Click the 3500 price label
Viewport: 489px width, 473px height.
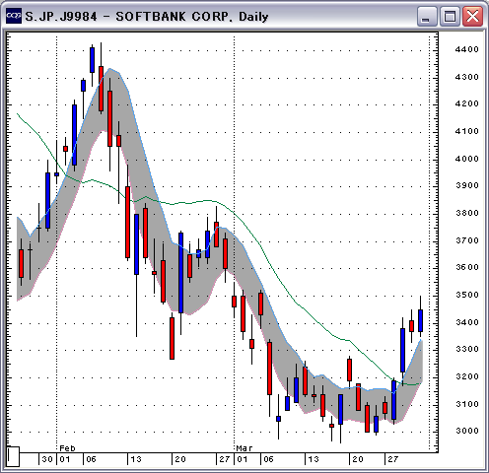pyautogui.click(x=466, y=295)
